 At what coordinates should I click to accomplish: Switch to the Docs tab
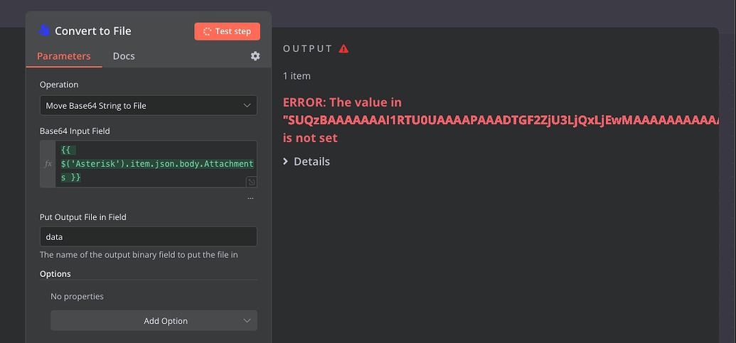124,56
